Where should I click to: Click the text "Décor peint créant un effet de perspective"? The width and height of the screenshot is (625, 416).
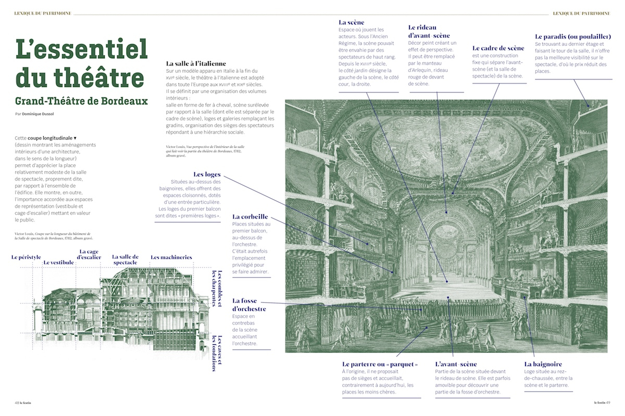tap(433, 46)
